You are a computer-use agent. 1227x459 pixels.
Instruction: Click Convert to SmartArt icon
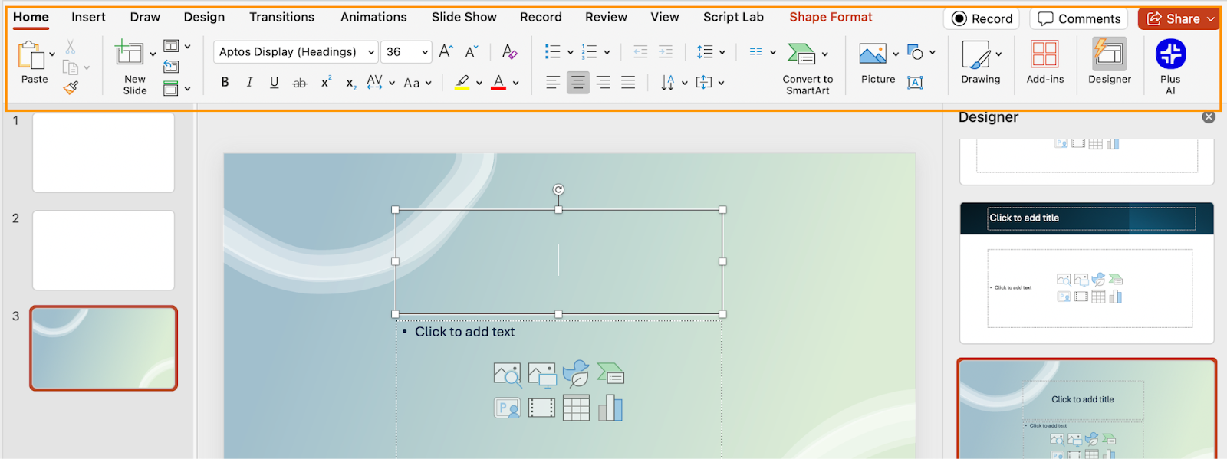[x=801, y=54]
